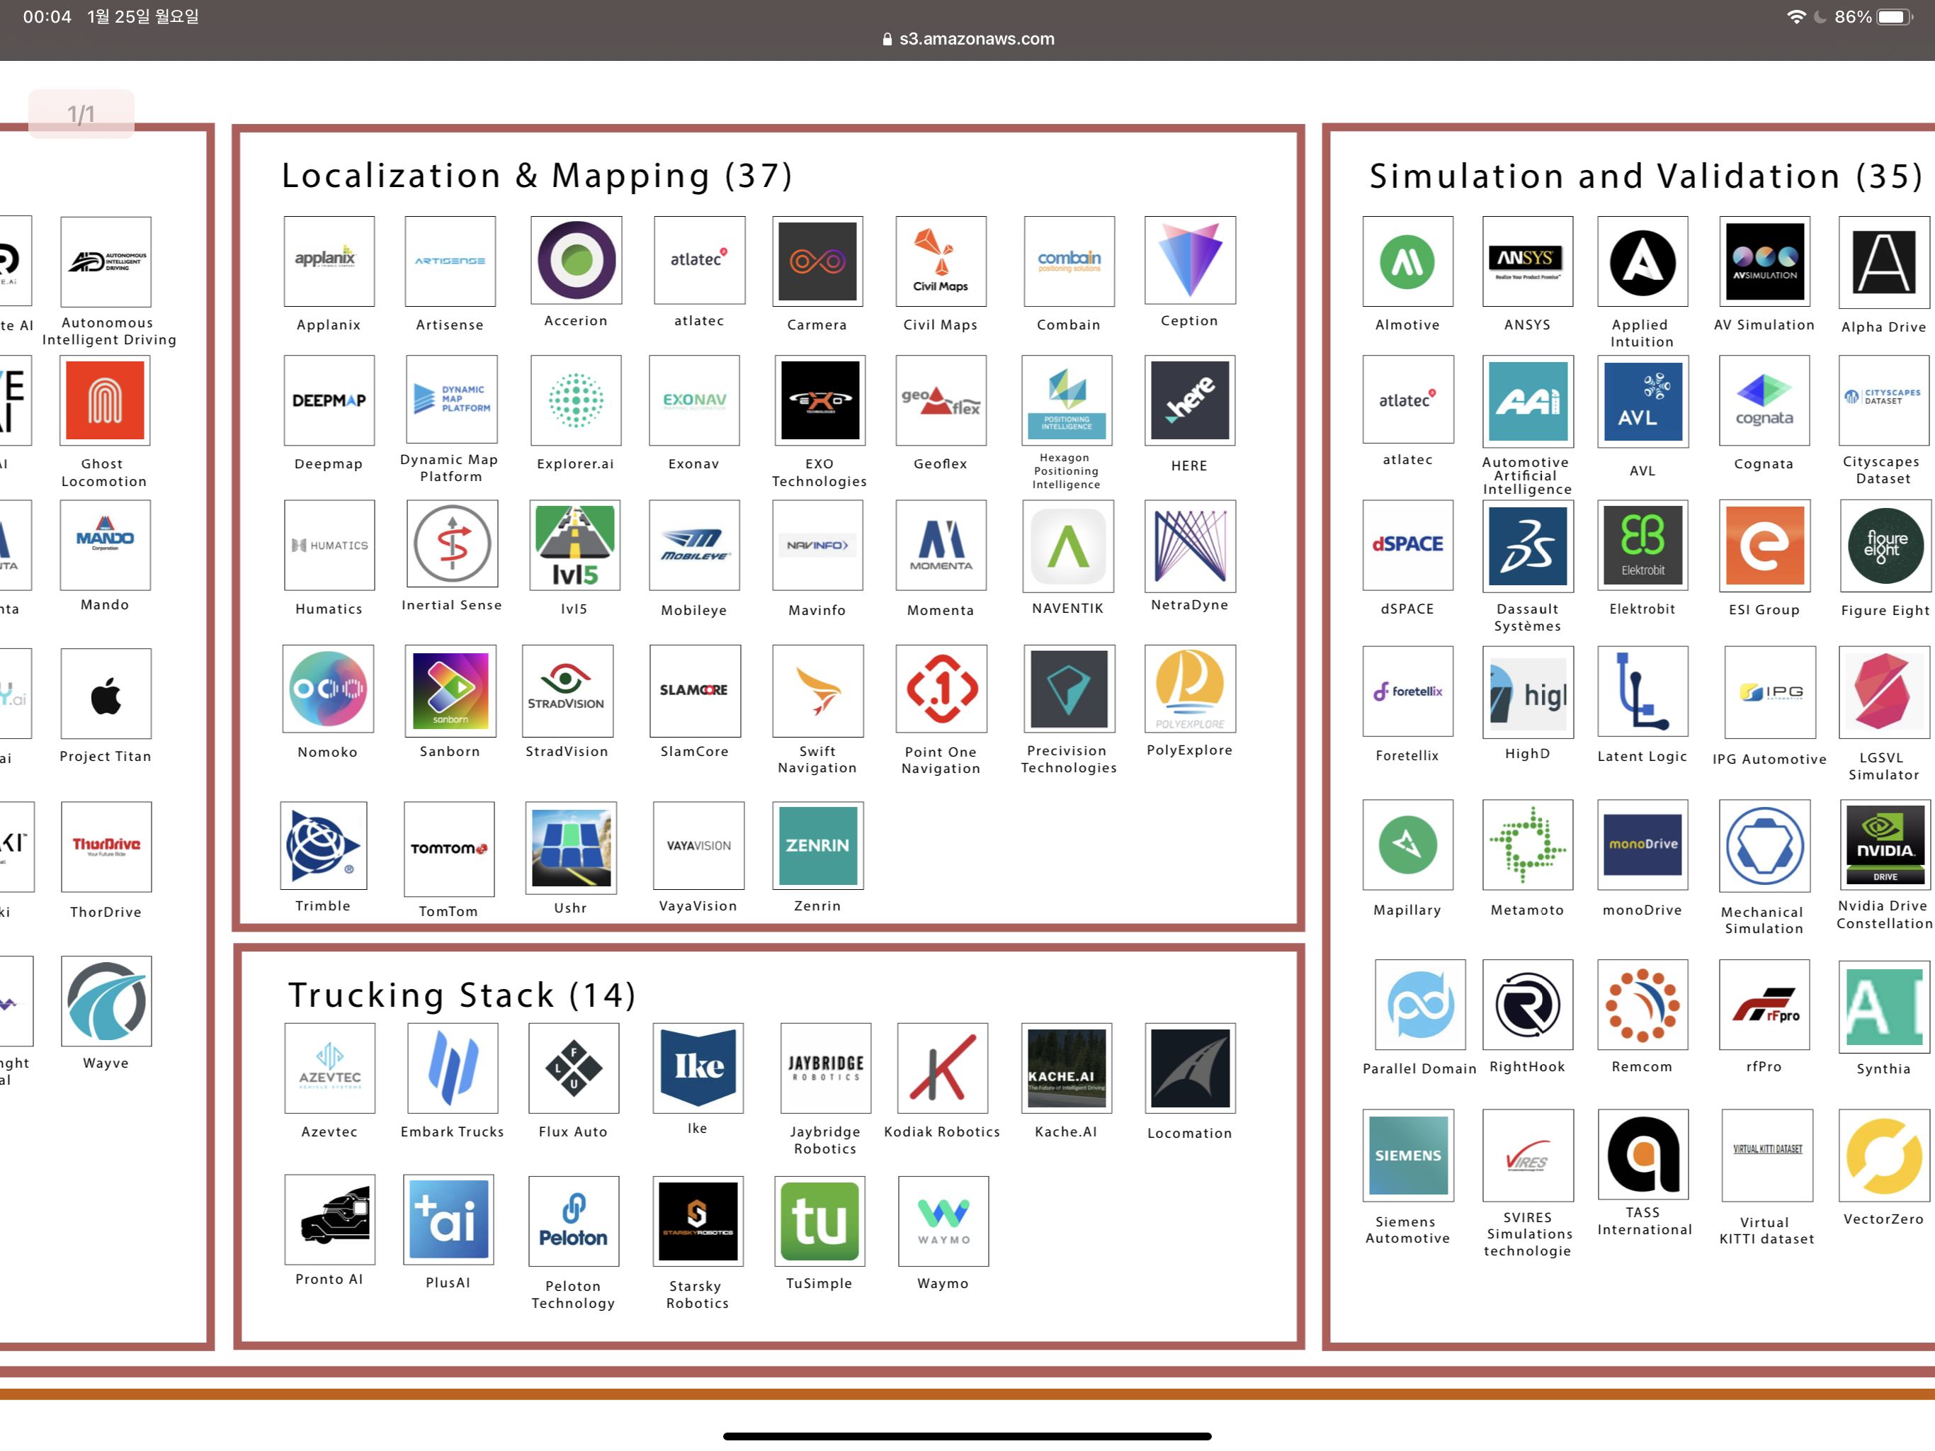Click the Applied Intuition logo
The width and height of the screenshot is (1935, 1451).
1642,261
